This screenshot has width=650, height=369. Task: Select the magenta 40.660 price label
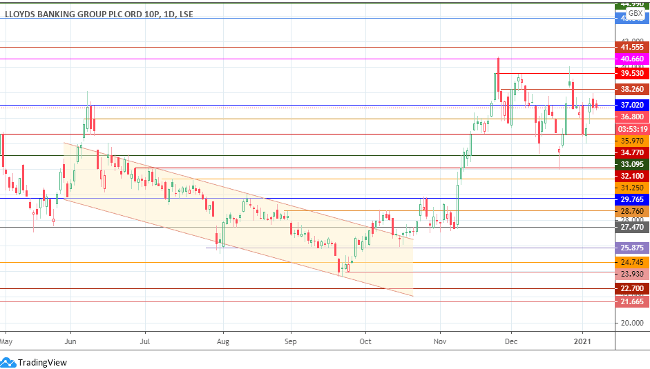pos(632,59)
